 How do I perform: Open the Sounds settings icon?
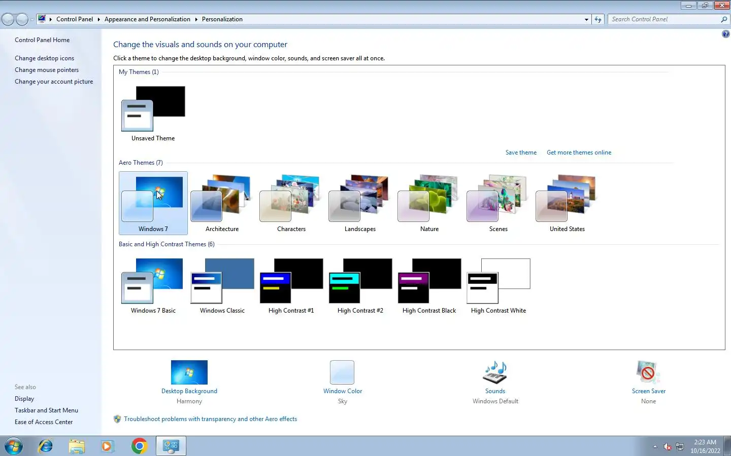pos(495,372)
